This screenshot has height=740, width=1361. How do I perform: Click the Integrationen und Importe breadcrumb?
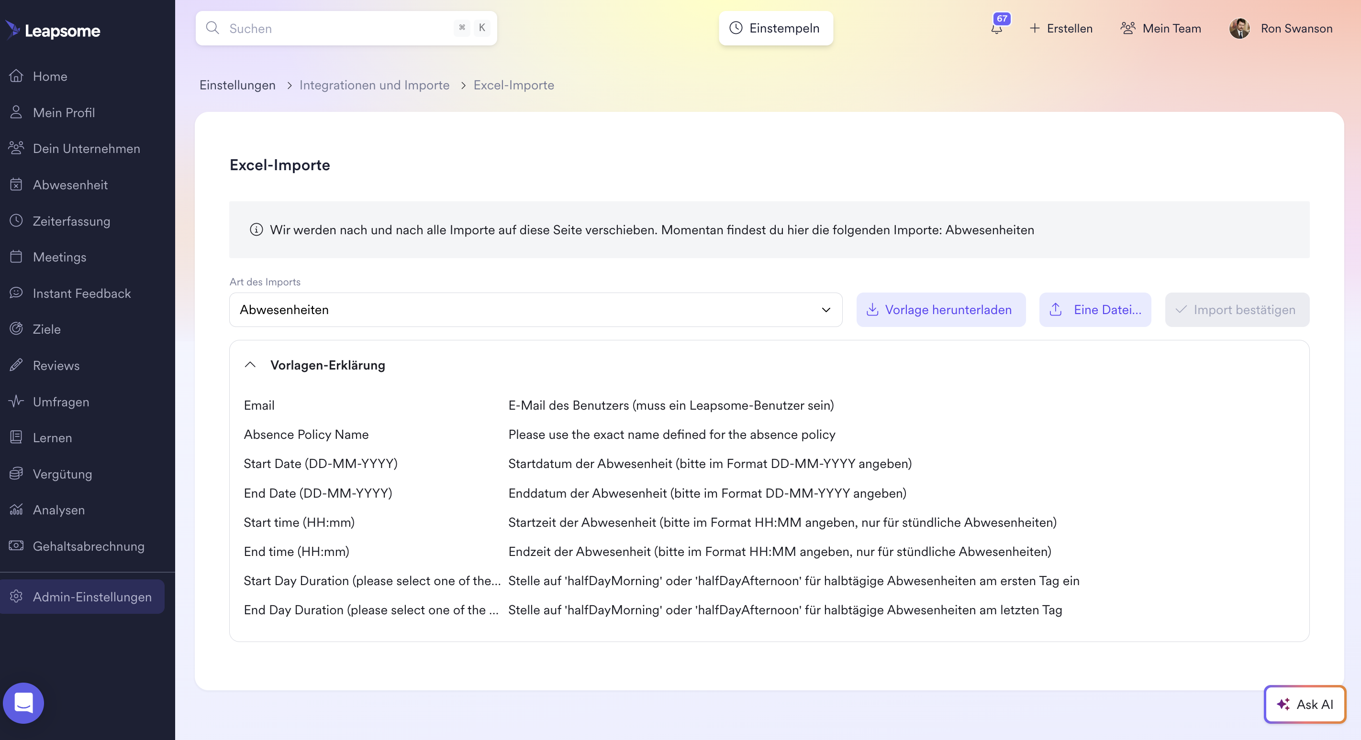374,85
